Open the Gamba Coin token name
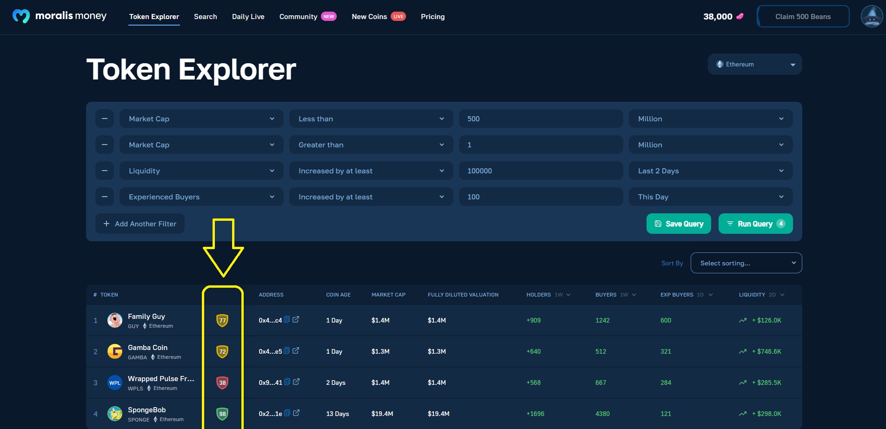This screenshot has width=886, height=429. pyautogui.click(x=148, y=347)
